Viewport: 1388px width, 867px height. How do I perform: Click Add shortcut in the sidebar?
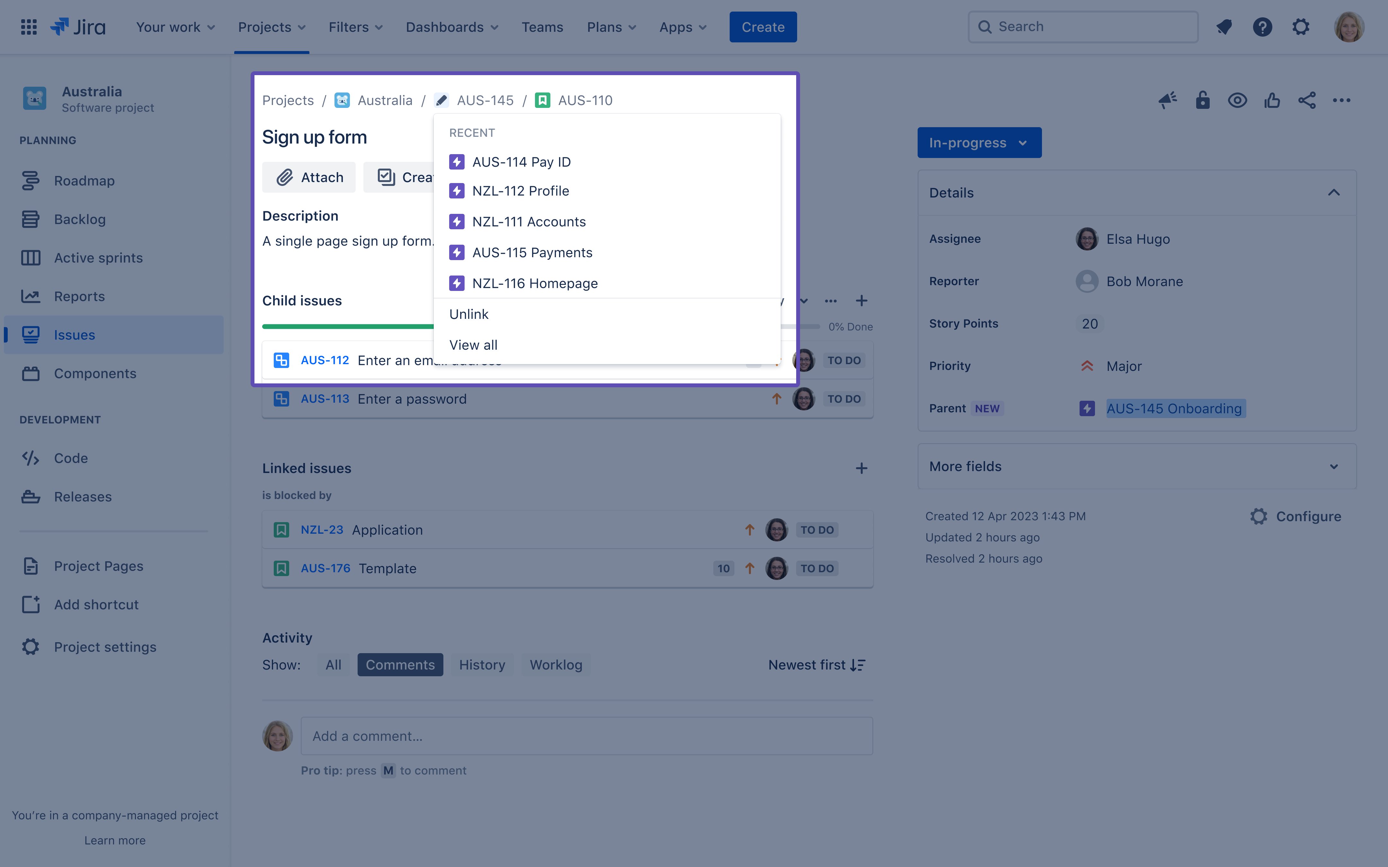click(x=113, y=604)
